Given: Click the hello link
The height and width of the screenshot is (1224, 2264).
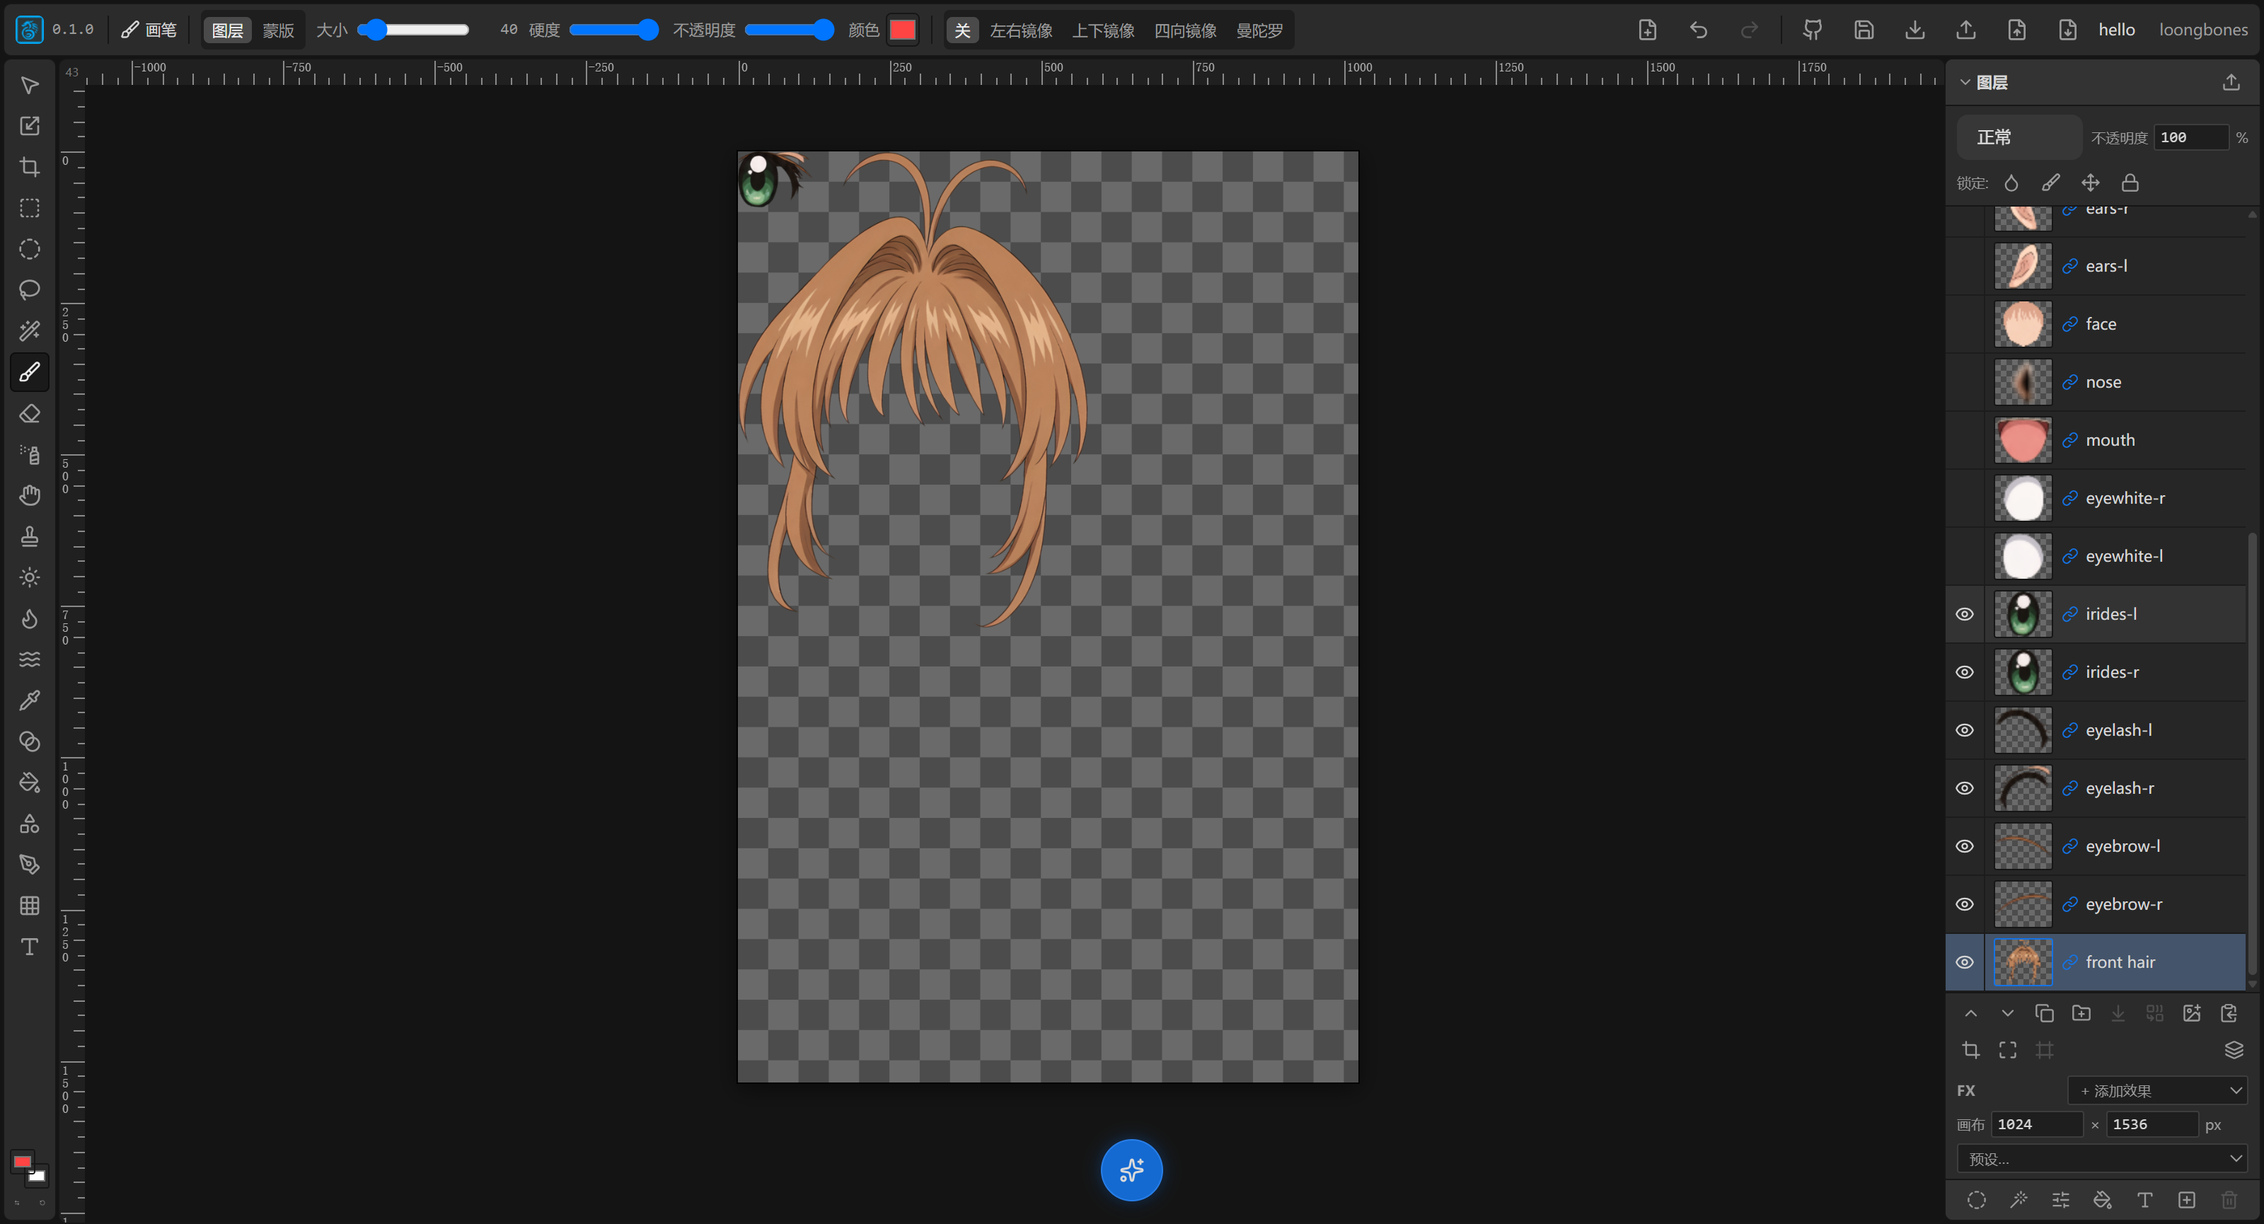Looking at the screenshot, I should [x=2116, y=30].
